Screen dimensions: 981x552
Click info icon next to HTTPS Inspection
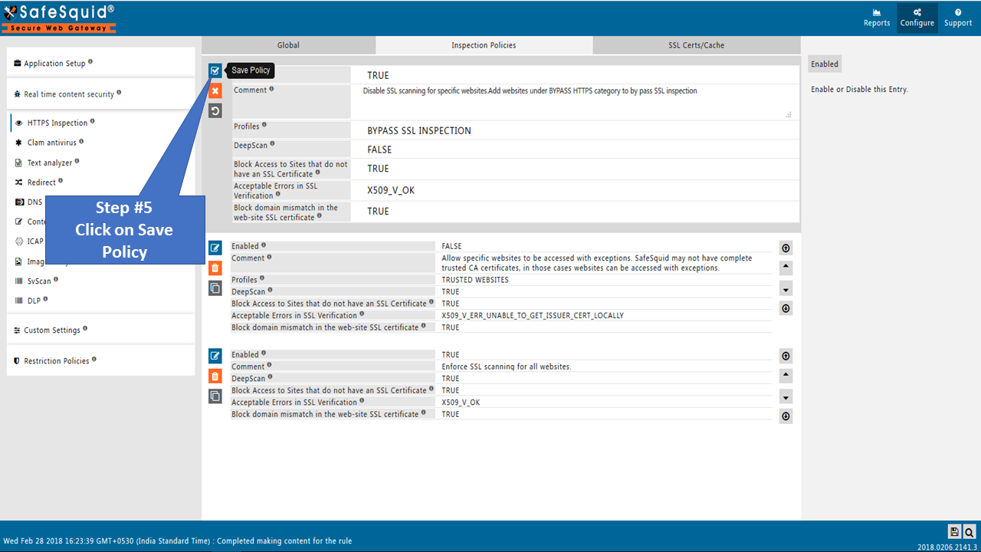coord(93,121)
